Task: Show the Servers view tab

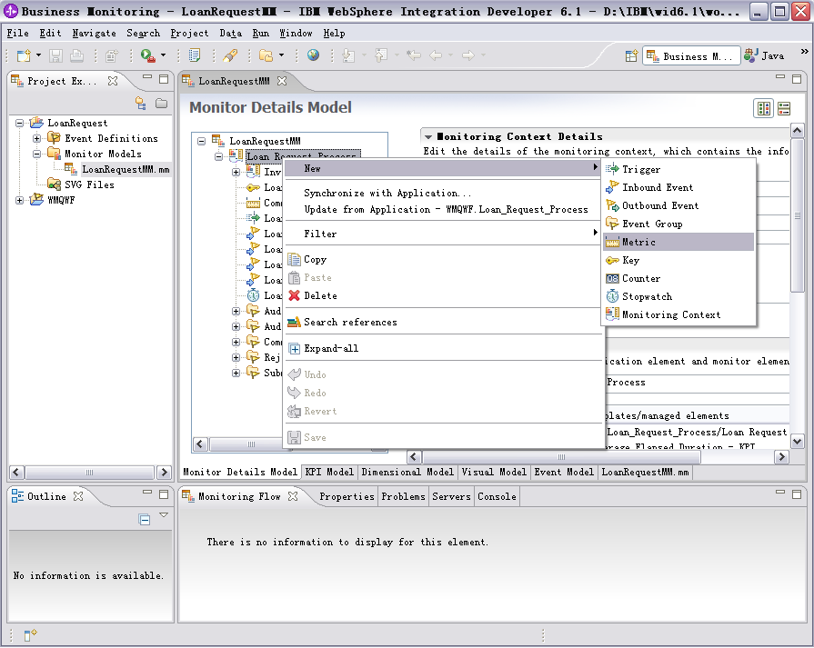Action: (x=451, y=496)
